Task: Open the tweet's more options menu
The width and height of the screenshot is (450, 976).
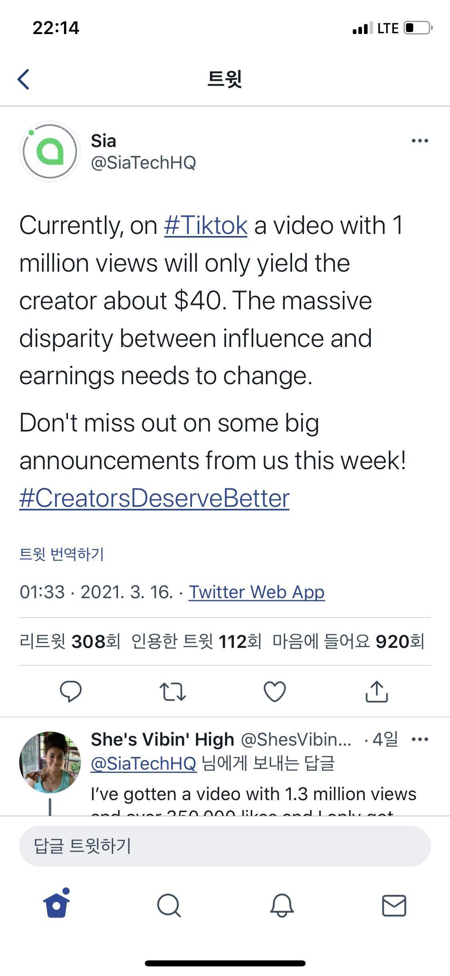Action: [420, 141]
